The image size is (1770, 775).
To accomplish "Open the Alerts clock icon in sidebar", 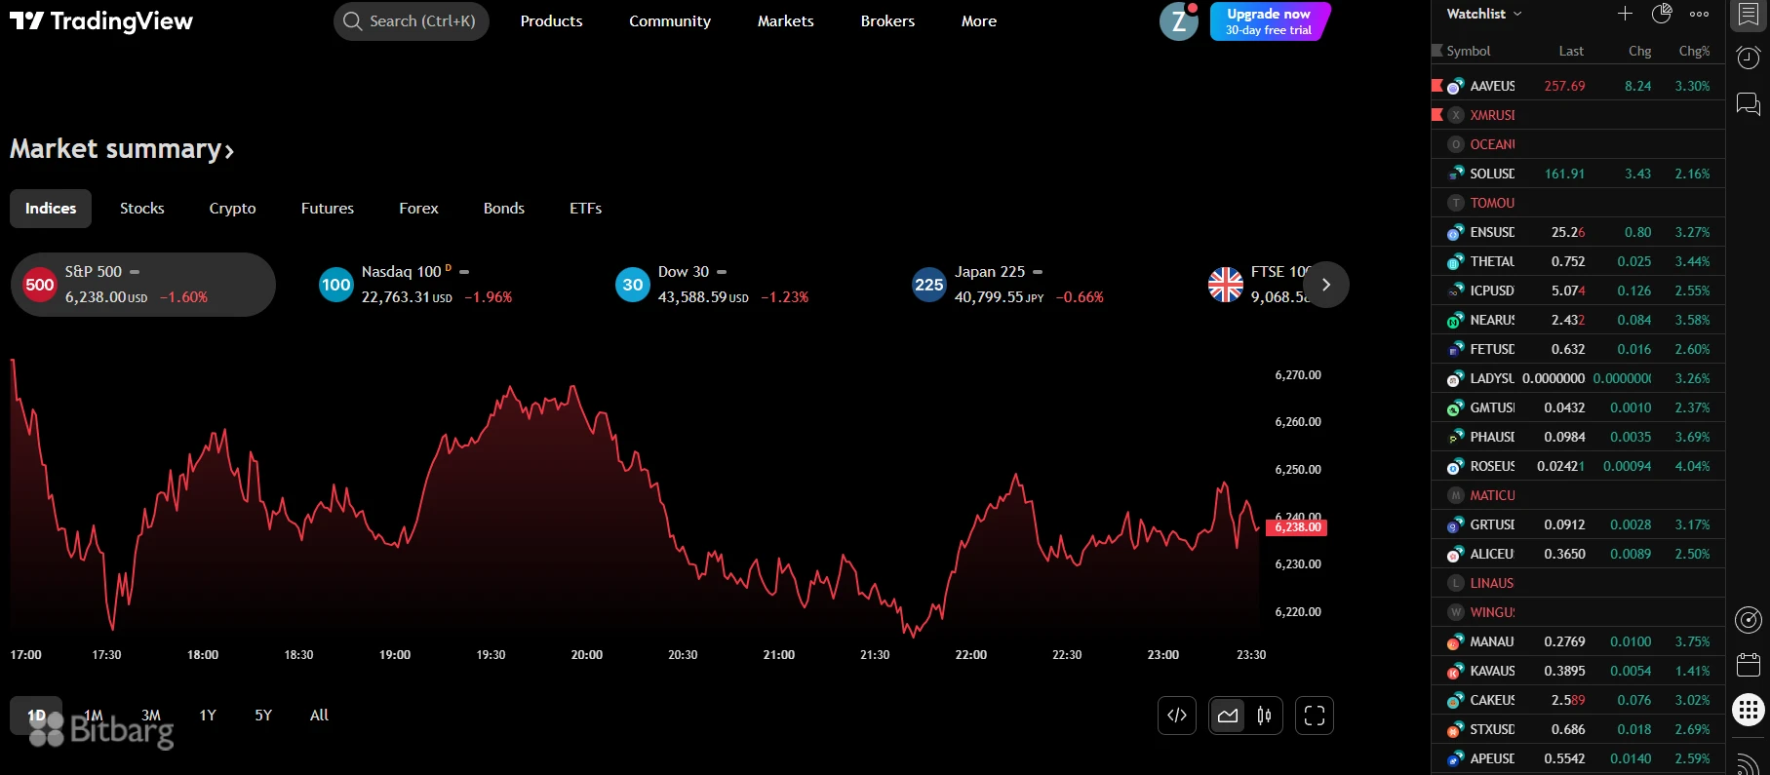I will click(1749, 58).
